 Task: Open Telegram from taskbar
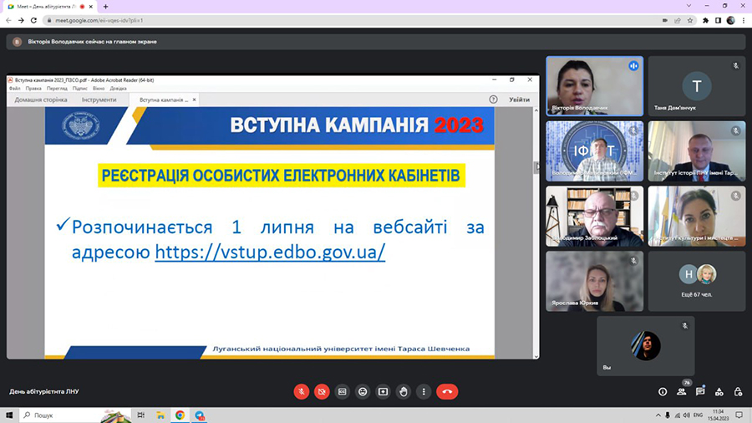pos(200,415)
